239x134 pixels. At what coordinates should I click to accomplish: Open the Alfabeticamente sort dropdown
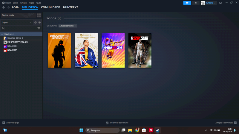click(68, 26)
